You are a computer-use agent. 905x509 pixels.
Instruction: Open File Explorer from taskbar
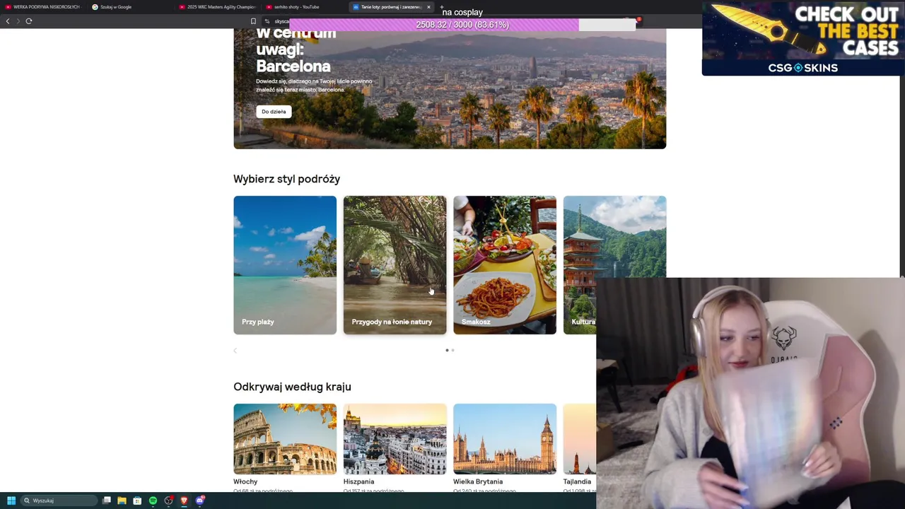click(122, 501)
